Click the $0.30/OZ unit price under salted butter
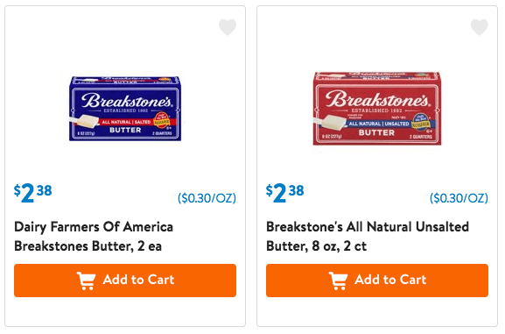This screenshot has width=505, height=334. (207, 198)
